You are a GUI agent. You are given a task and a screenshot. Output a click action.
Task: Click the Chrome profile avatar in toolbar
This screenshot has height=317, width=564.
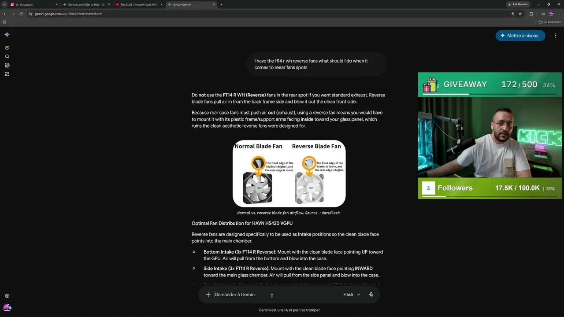pos(551,14)
